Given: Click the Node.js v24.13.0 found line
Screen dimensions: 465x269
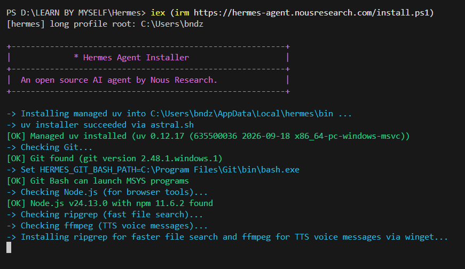Looking at the screenshot, I should tap(110, 203).
